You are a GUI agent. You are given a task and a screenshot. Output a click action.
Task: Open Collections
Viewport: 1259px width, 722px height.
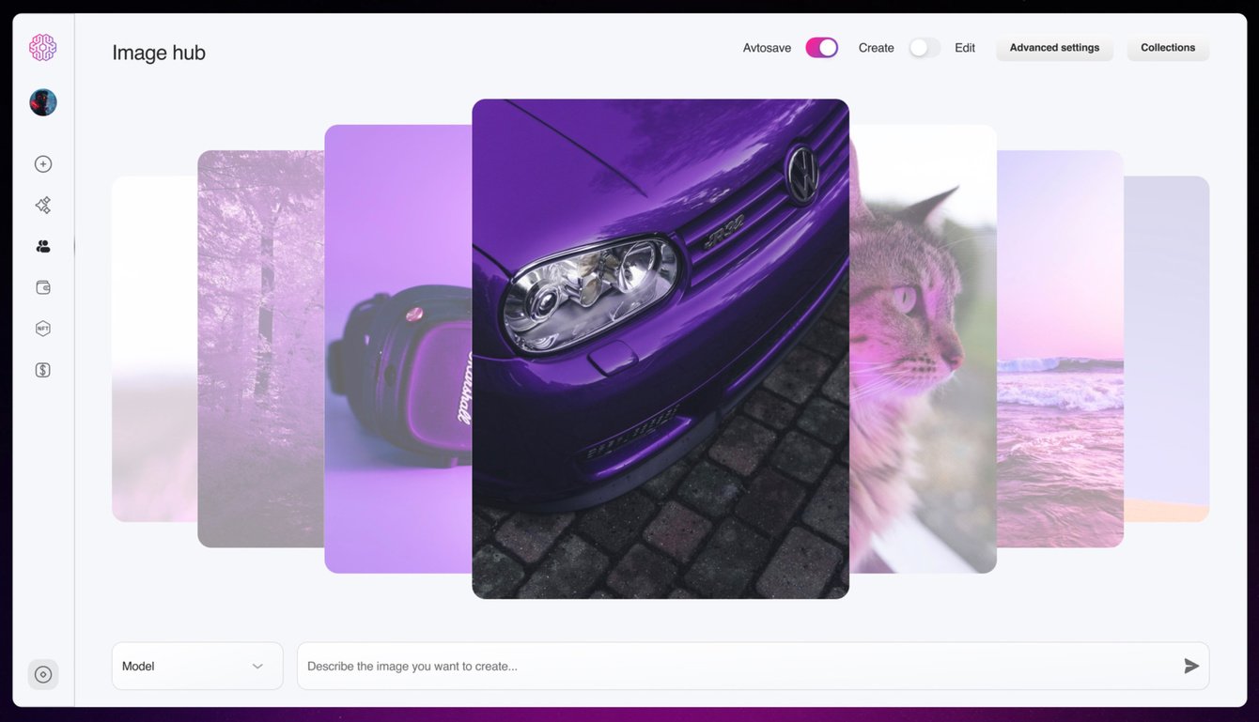[x=1168, y=48]
